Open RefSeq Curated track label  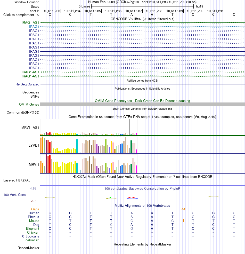point(27,84)
